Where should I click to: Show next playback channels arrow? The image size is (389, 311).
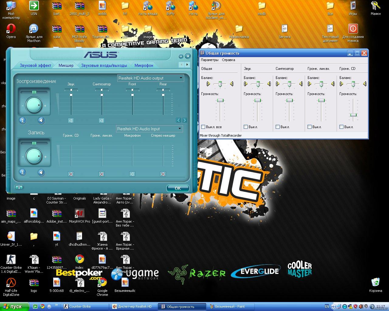click(x=184, y=120)
